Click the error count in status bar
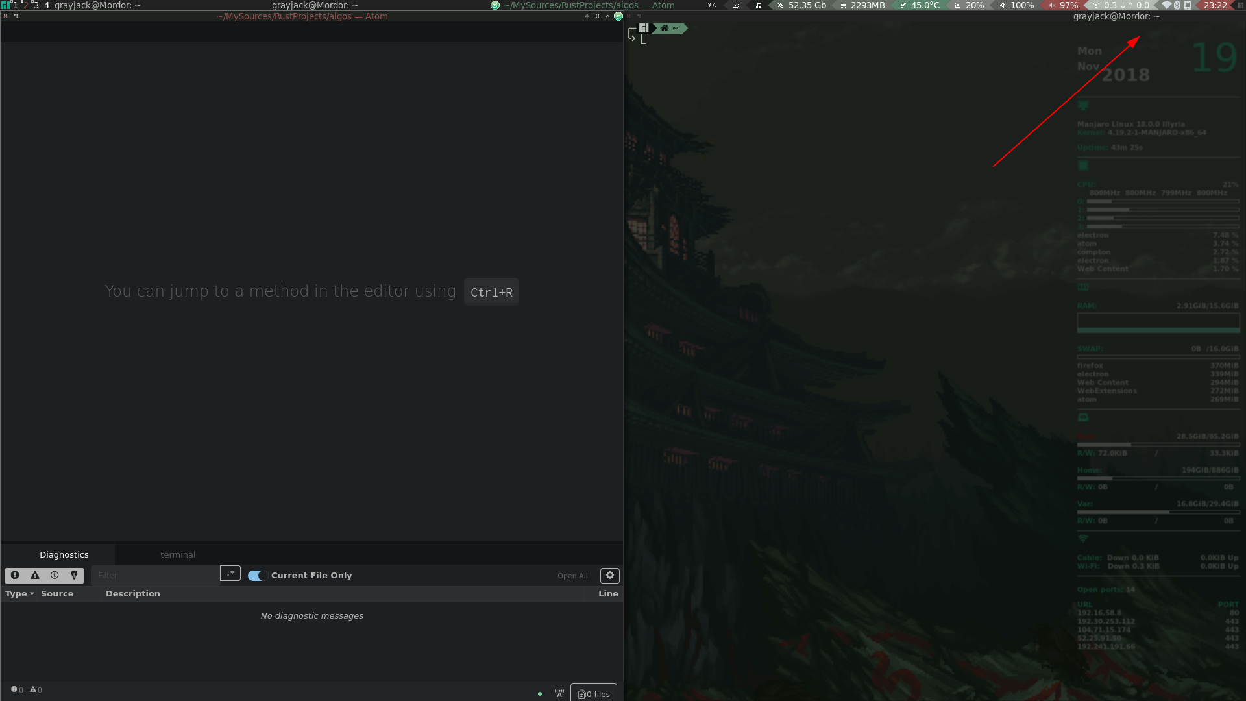This screenshot has width=1246, height=701. point(17,689)
